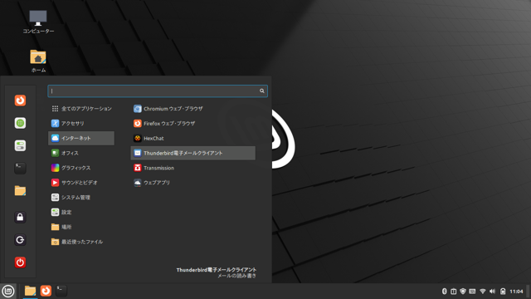Open Terminal from the panel launcher

click(x=61, y=291)
